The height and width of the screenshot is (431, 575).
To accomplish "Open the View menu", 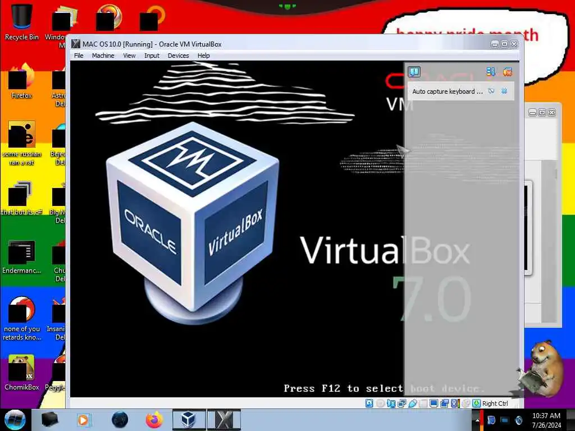I will point(129,56).
